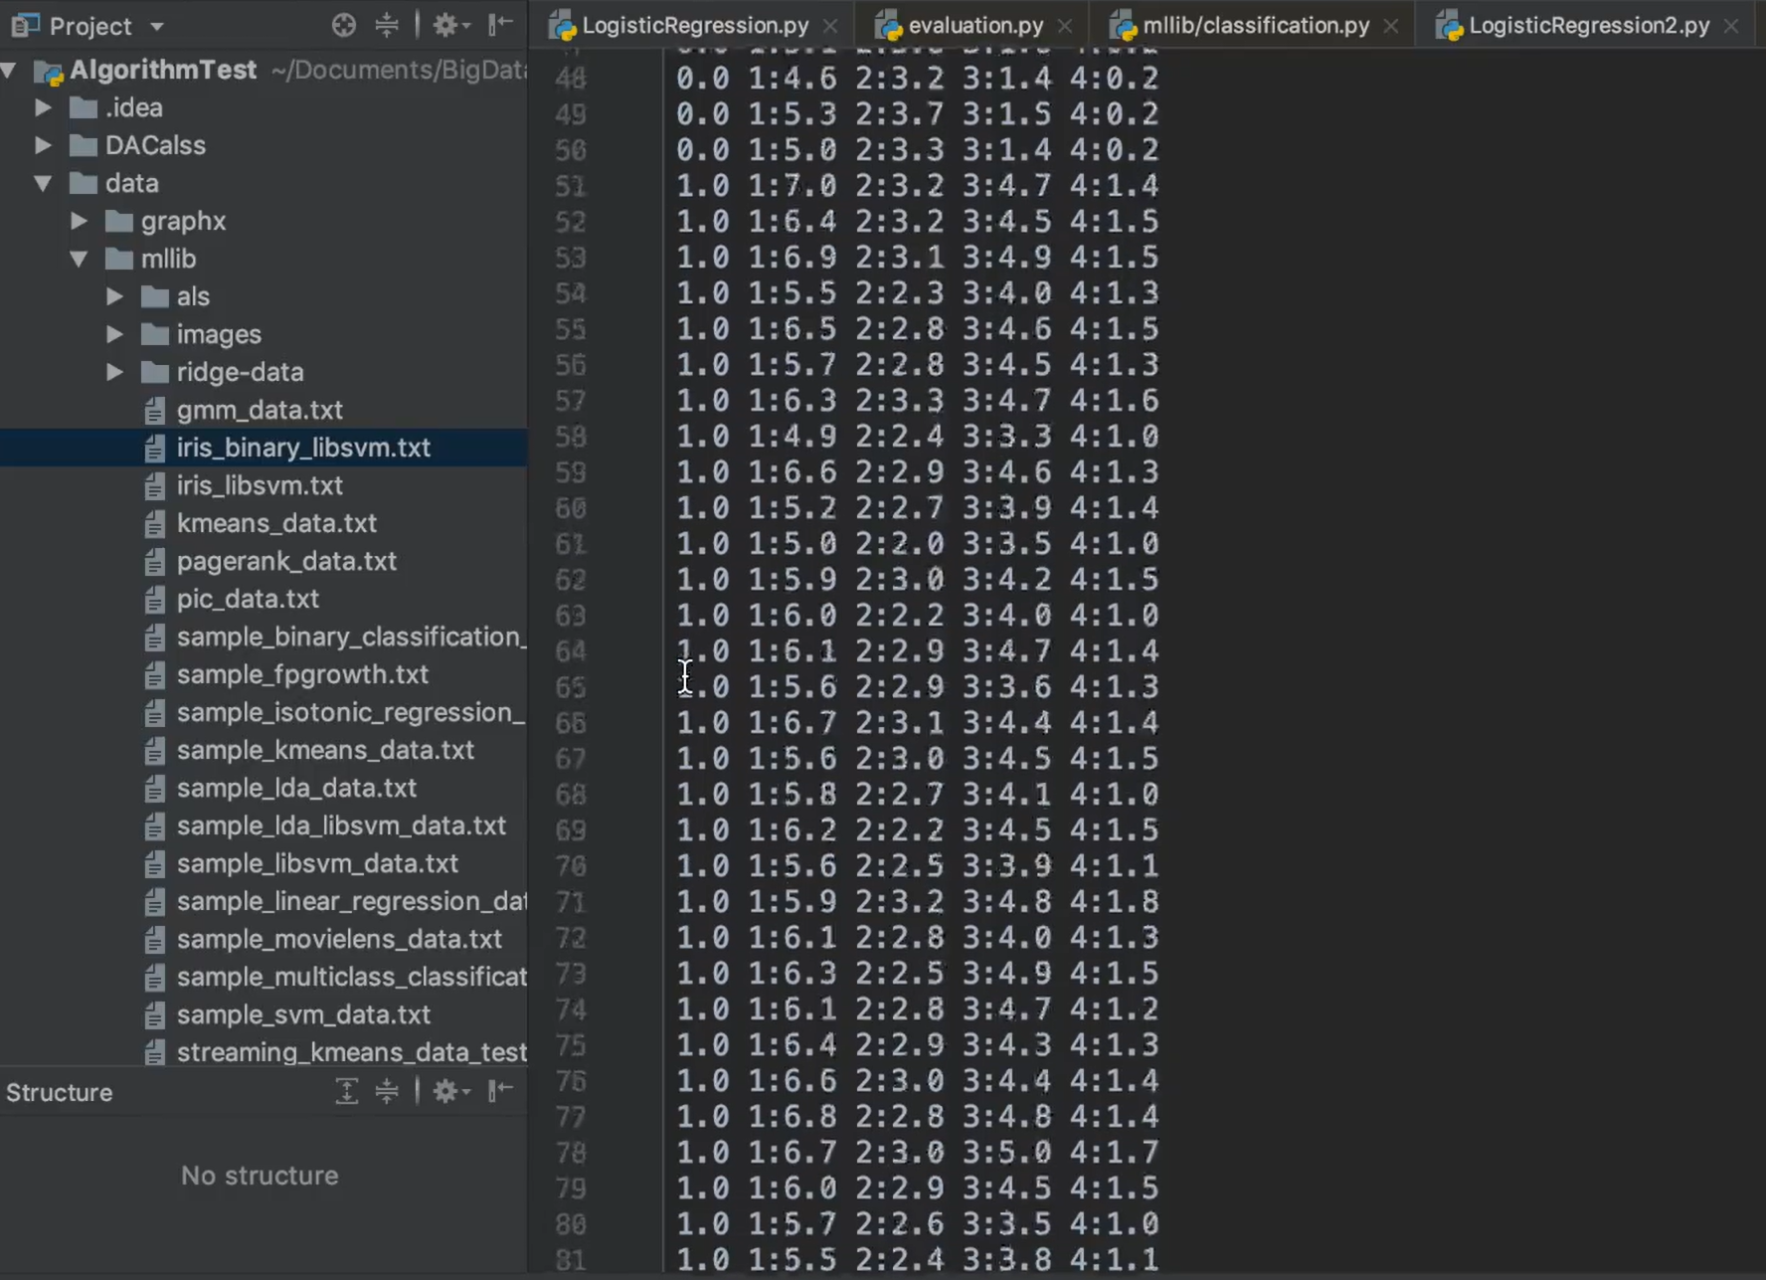
Task: Collapse the mllib folder
Action: (79, 259)
